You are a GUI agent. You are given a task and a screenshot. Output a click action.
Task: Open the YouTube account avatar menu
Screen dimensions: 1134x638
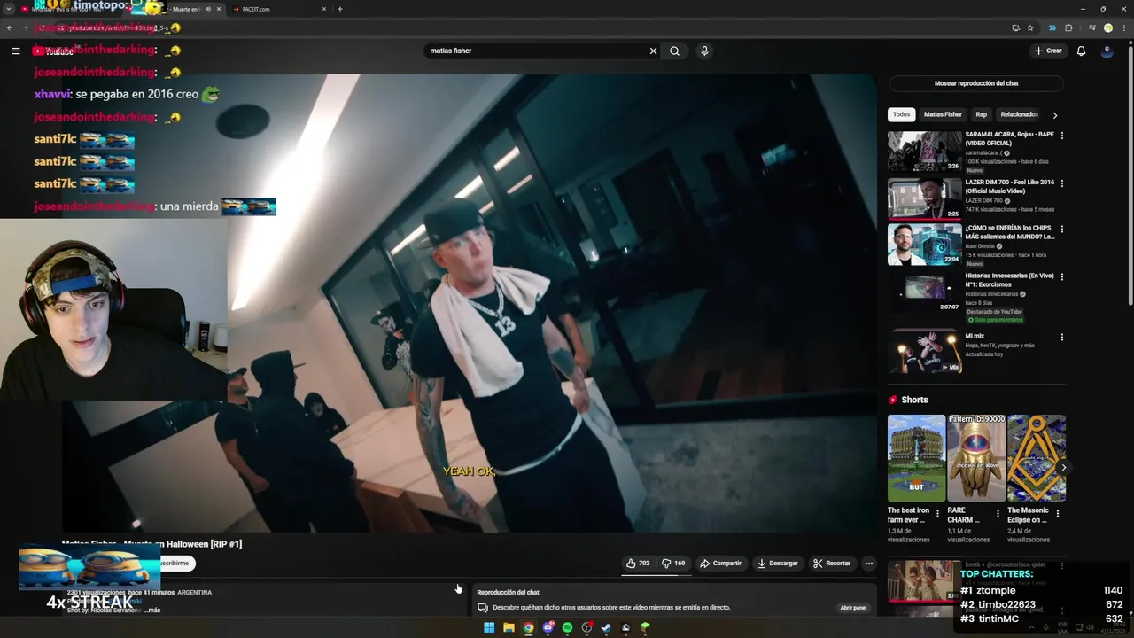tap(1107, 51)
